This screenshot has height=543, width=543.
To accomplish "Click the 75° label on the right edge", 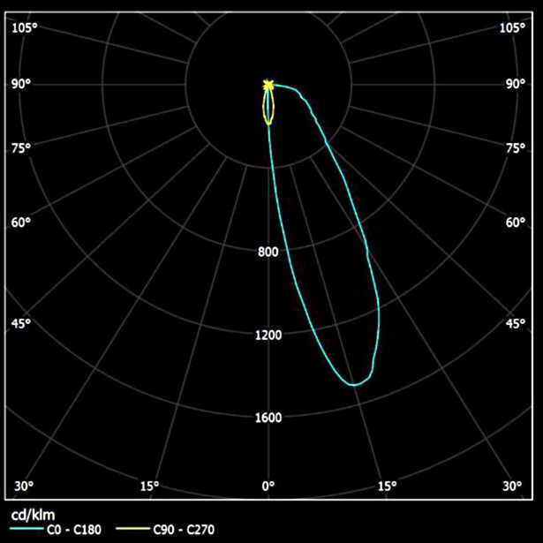I will (516, 148).
